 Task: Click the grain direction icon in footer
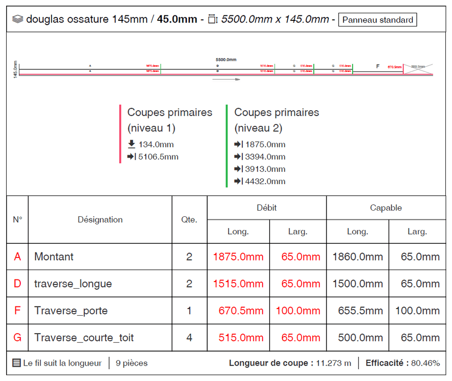[x=16, y=363]
